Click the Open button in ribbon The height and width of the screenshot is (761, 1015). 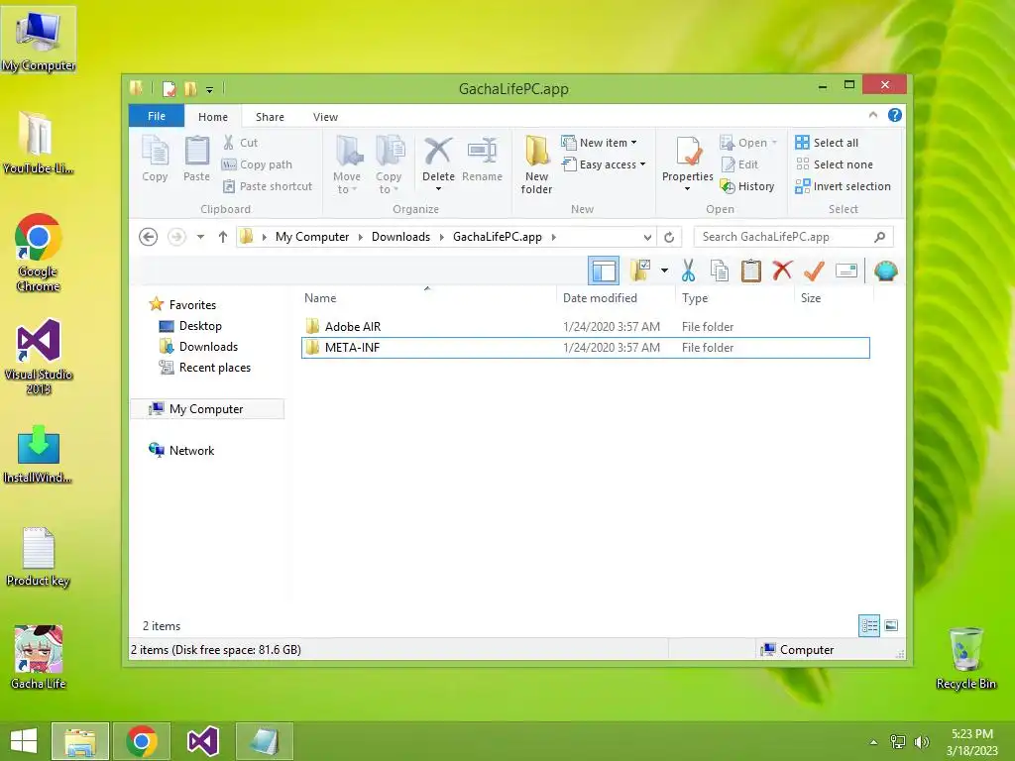[747, 143]
